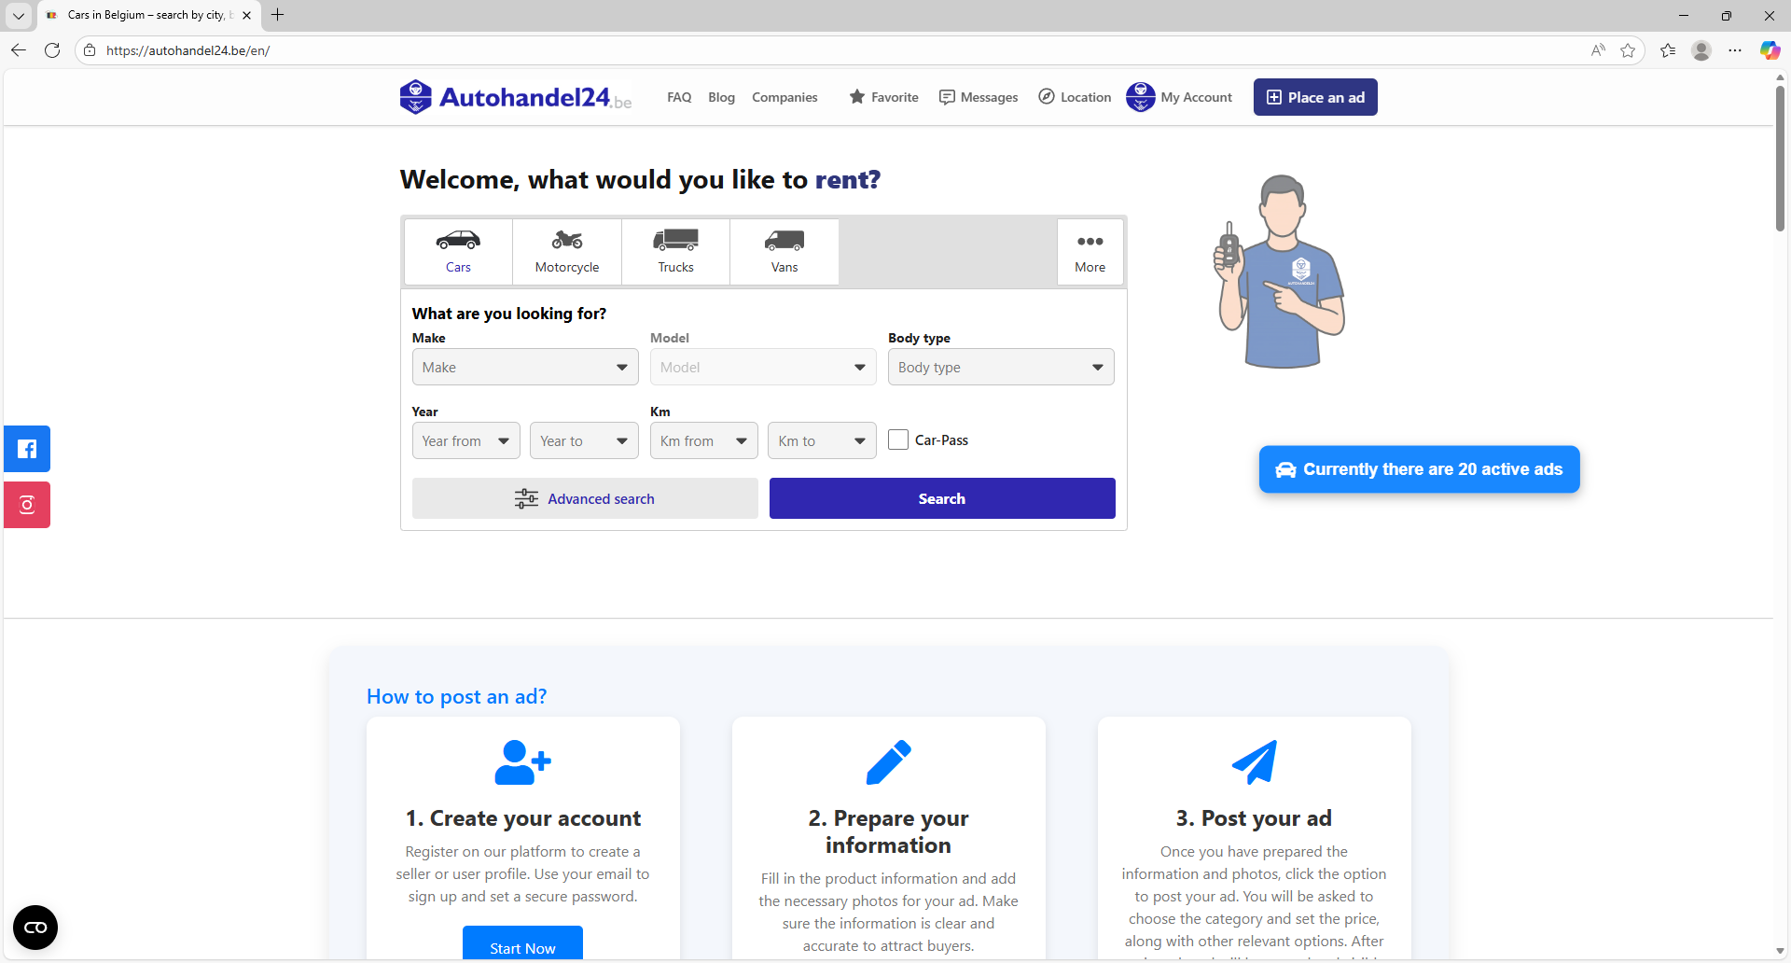Open Advanced search options
Image resolution: width=1791 pixels, height=963 pixels.
coord(585,499)
